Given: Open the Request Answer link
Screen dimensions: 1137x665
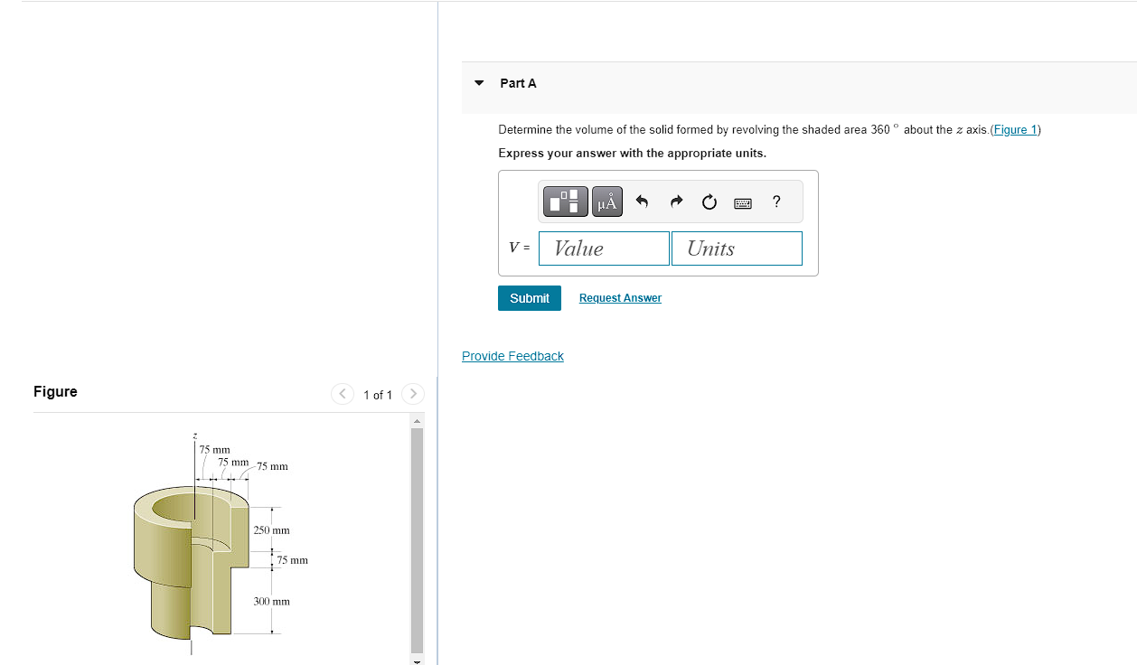Looking at the screenshot, I should pos(620,297).
